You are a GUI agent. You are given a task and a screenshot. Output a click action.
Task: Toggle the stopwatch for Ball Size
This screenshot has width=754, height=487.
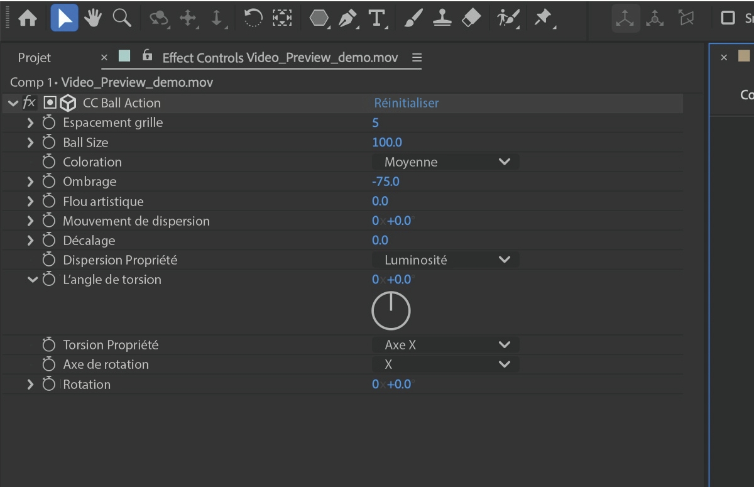coord(49,142)
